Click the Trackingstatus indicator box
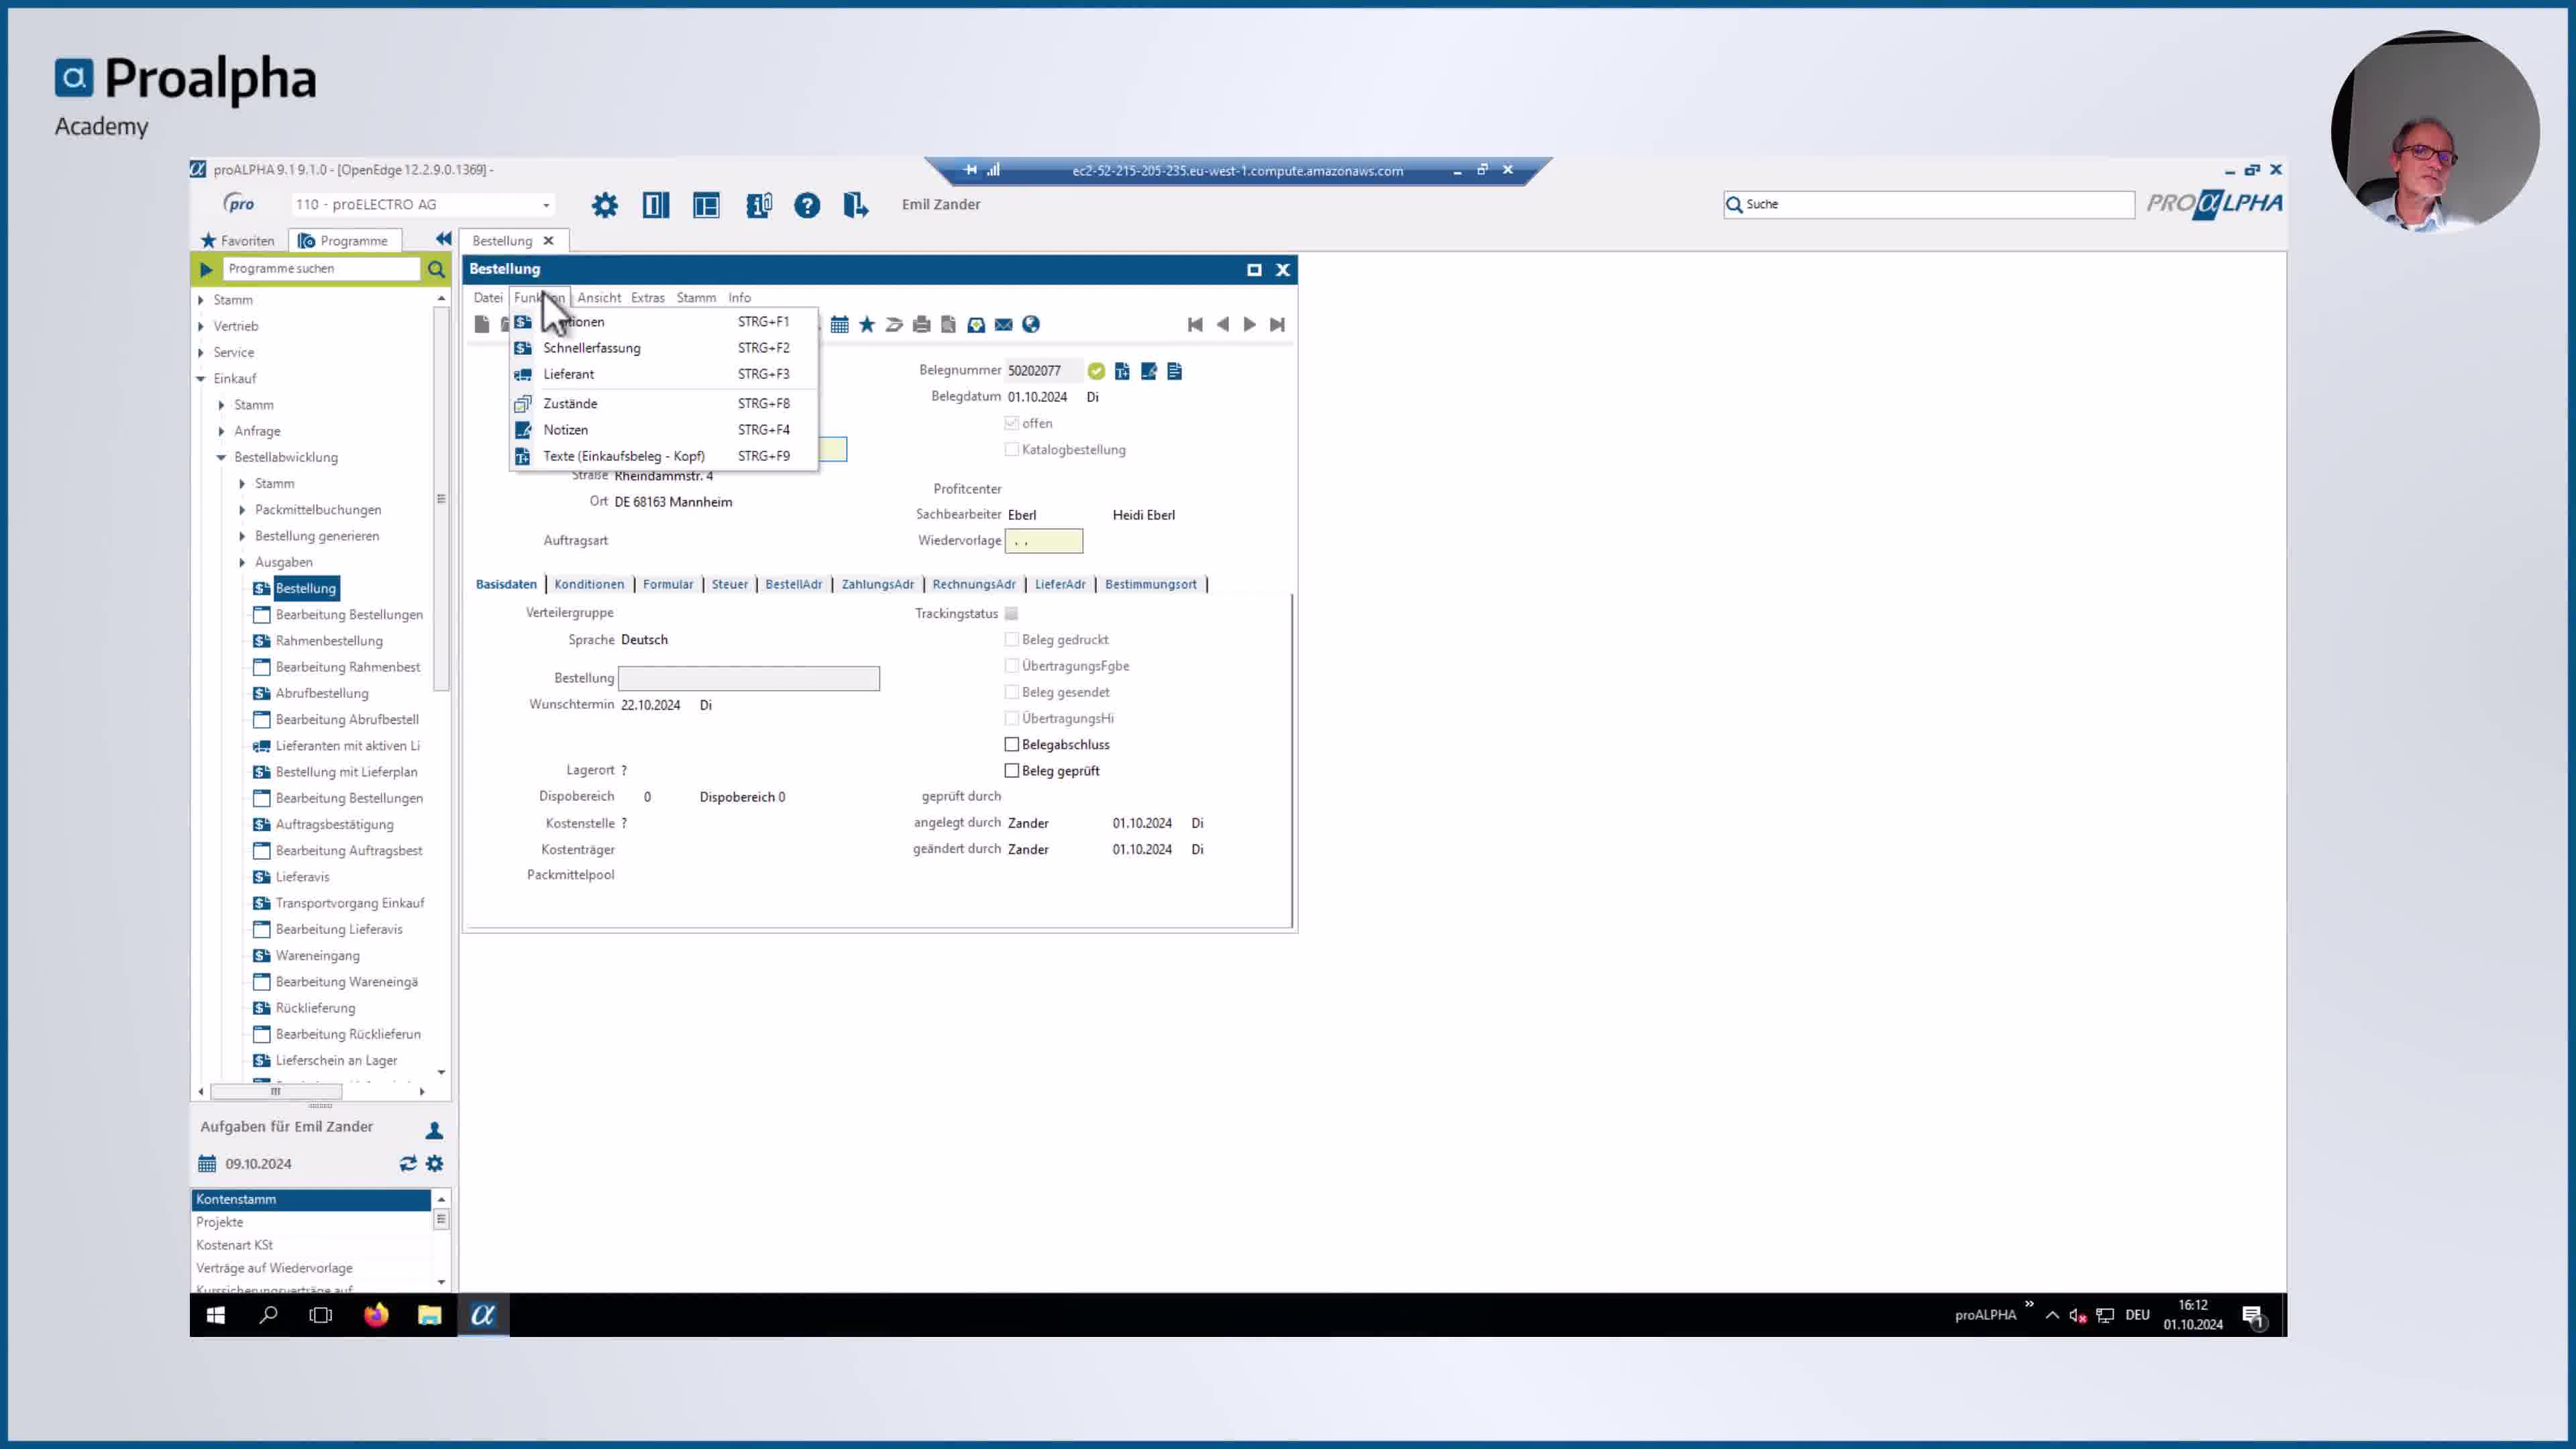This screenshot has width=2576, height=1449. [1012, 613]
